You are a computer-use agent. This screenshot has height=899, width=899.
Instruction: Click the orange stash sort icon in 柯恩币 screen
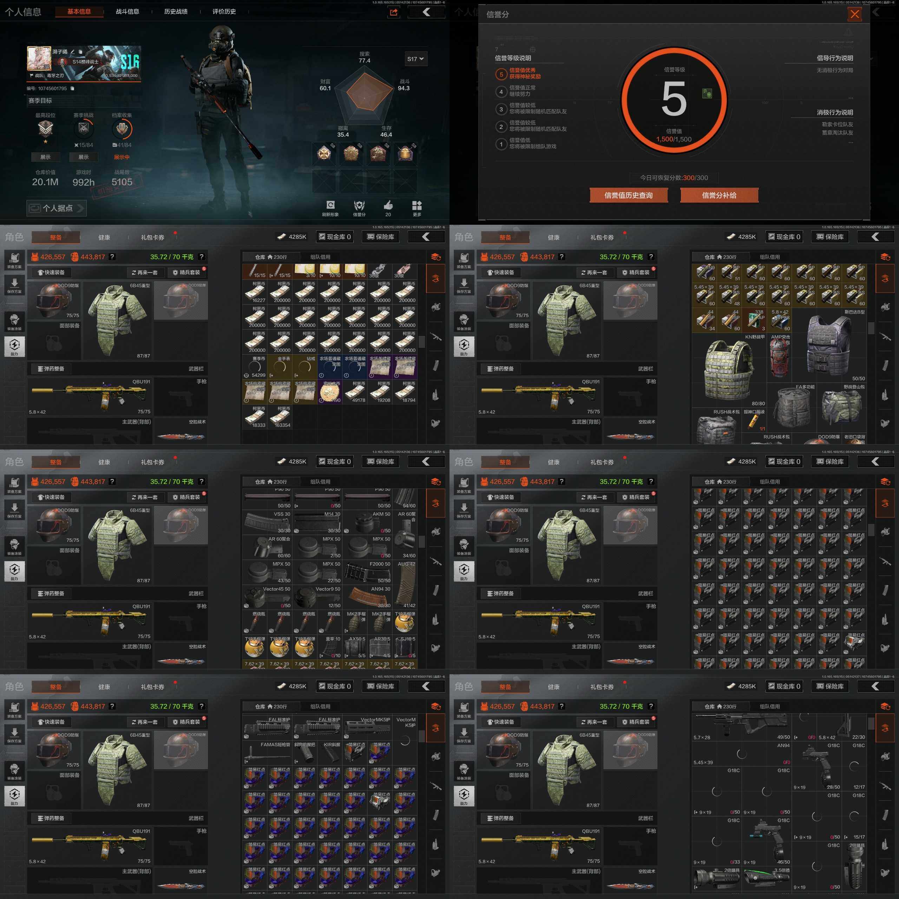(x=435, y=257)
